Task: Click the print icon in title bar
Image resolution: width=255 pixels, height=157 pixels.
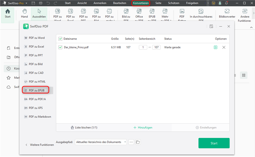Action: click(x=41, y=3)
